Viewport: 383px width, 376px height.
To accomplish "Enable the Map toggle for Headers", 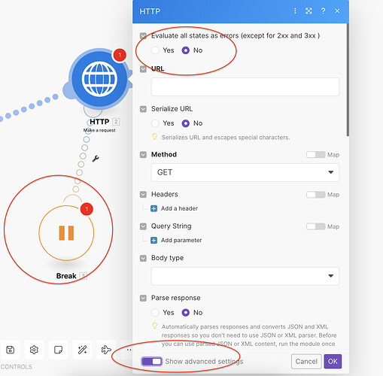I will [x=315, y=195].
